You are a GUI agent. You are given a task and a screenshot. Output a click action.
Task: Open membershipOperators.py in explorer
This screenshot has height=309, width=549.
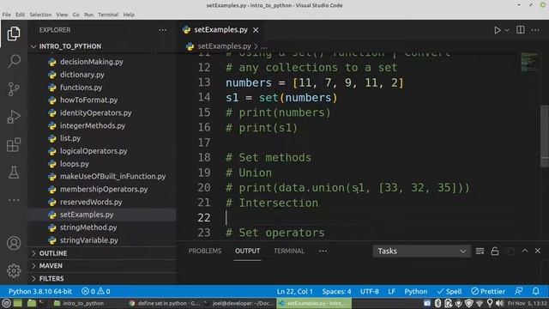[x=104, y=189]
